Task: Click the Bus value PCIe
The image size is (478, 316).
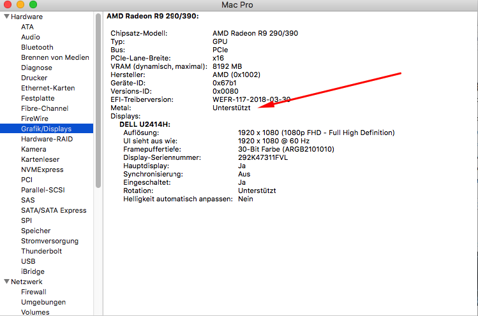Action: coord(220,50)
